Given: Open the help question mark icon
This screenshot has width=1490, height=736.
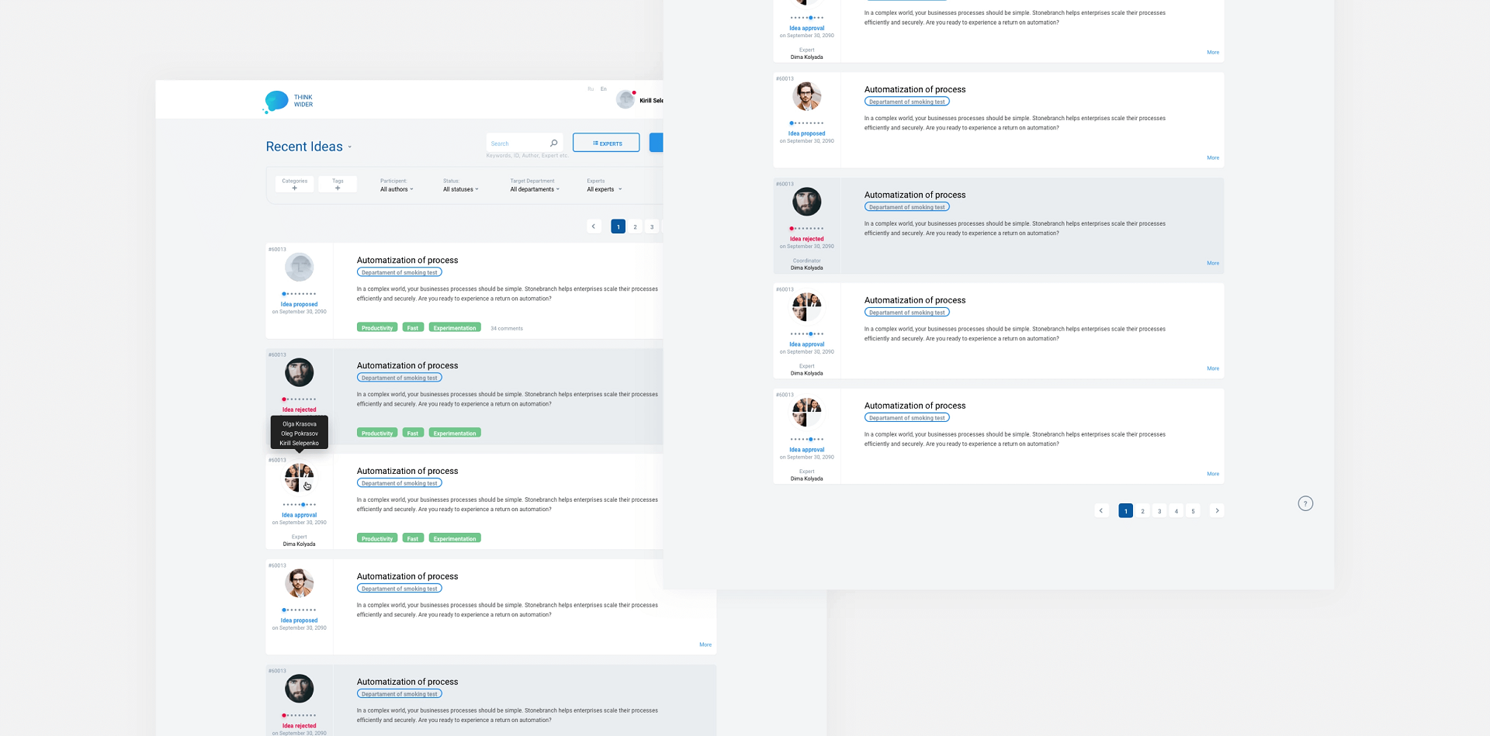Looking at the screenshot, I should (1305, 504).
